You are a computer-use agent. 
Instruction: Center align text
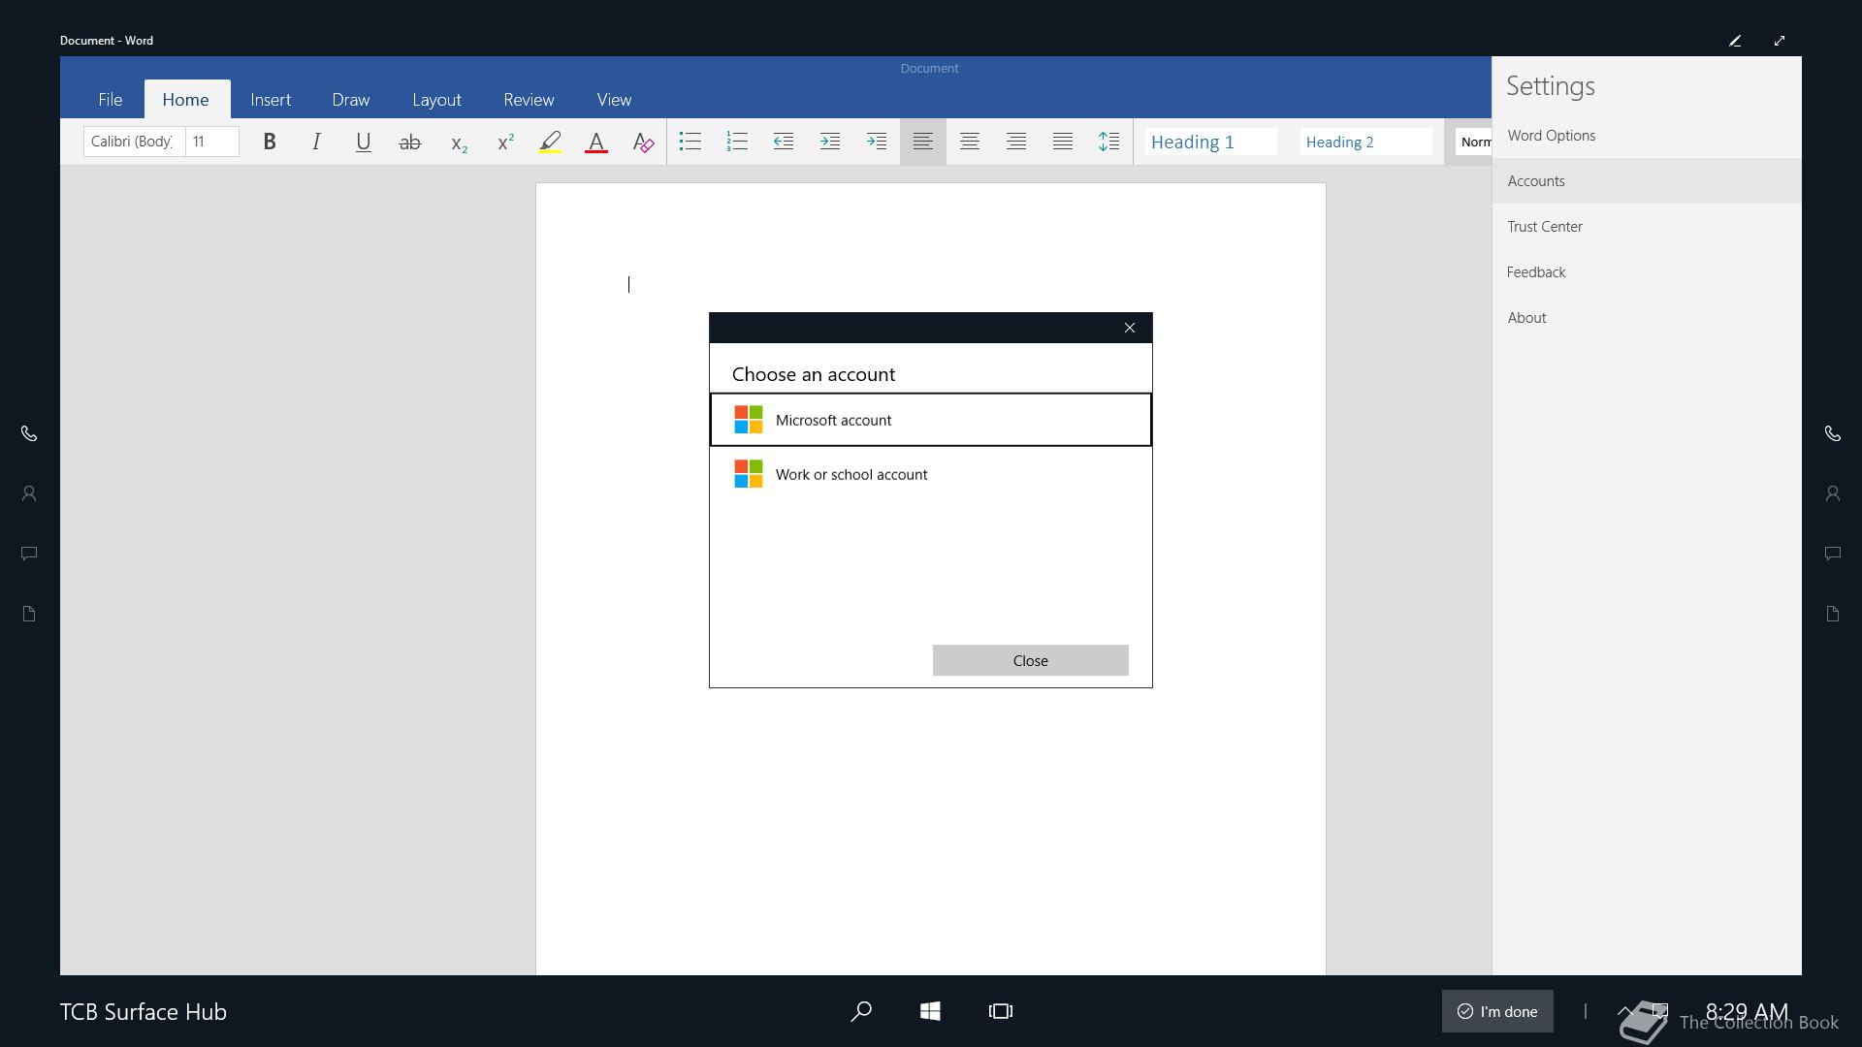click(x=969, y=142)
